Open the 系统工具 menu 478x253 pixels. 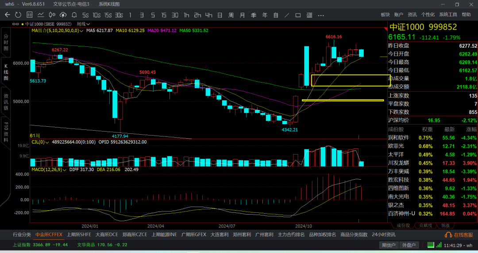[x=448, y=15]
